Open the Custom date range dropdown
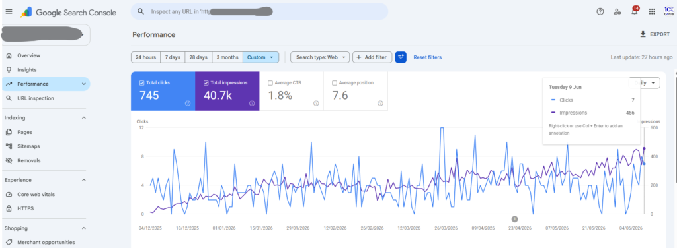 pyautogui.click(x=260, y=57)
